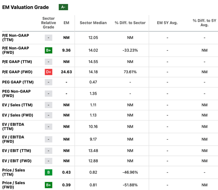Click the EM Valuation Grade title
This screenshot has height=190, width=218.
pos(26,7)
